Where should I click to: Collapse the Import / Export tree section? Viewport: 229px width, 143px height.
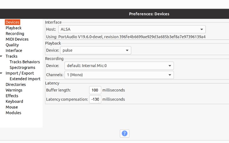[1, 73]
